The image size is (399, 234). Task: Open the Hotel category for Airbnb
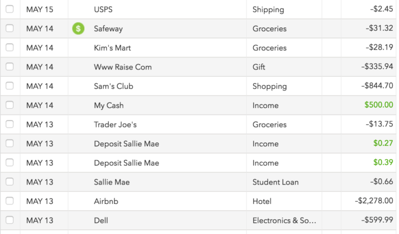point(262,201)
